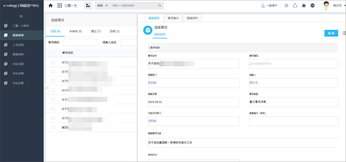
Task: Toggle the select-all checkbox in list header
Action: click(x=53, y=53)
